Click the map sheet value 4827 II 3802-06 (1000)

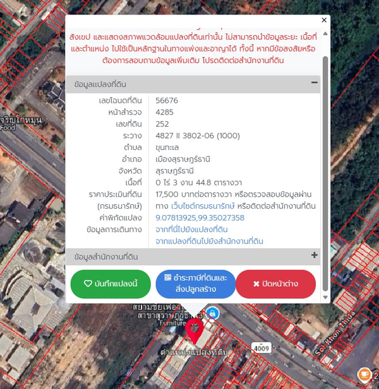198,136
